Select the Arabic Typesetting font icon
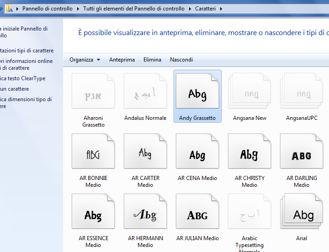Image resolution: width=329 pixels, height=252 pixels. click(249, 211)
